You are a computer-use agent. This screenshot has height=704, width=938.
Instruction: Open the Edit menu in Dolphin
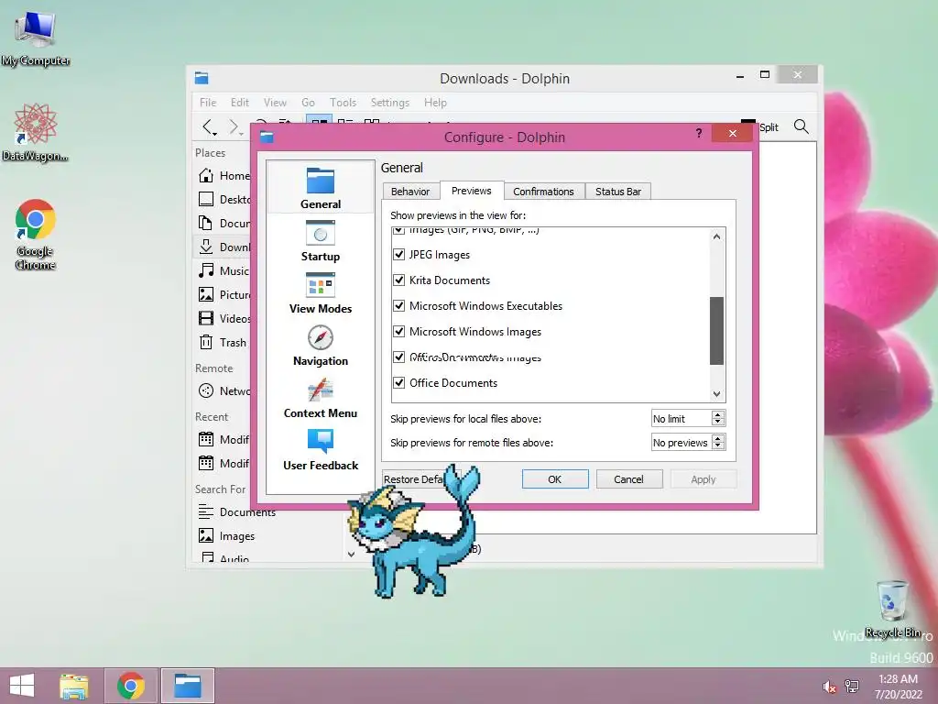[x=240, y=103]
